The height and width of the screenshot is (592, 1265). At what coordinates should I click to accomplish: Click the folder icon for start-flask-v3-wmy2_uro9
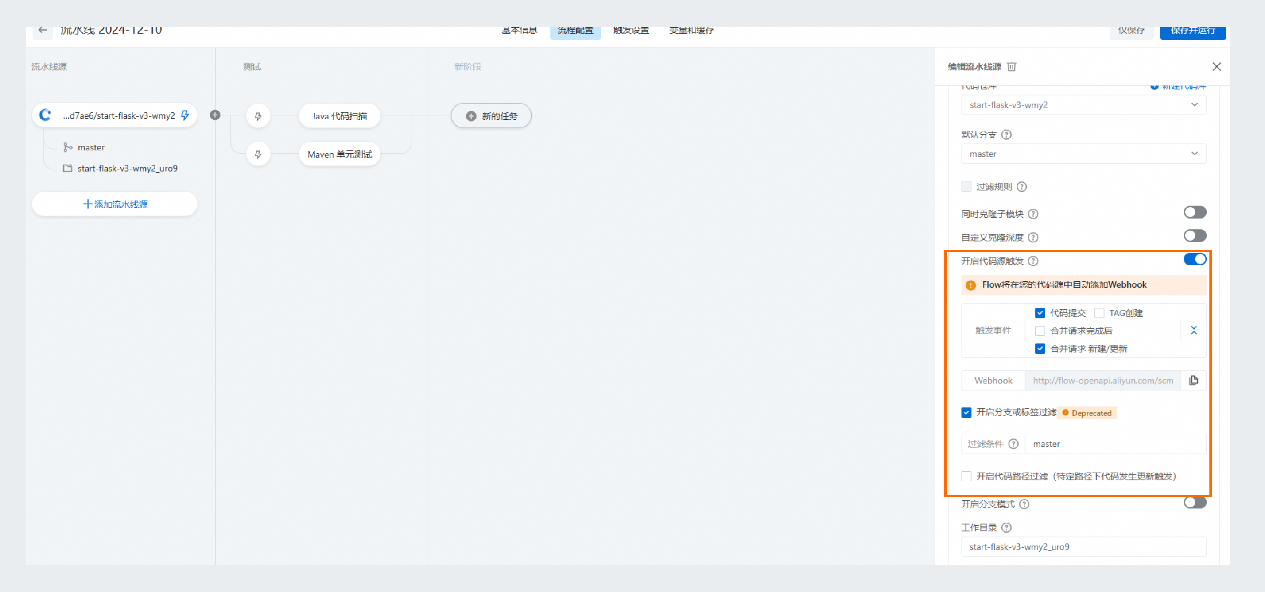(68, 168)
